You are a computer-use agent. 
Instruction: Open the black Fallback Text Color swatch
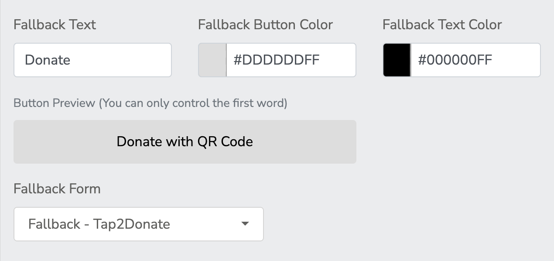point(397,60)
